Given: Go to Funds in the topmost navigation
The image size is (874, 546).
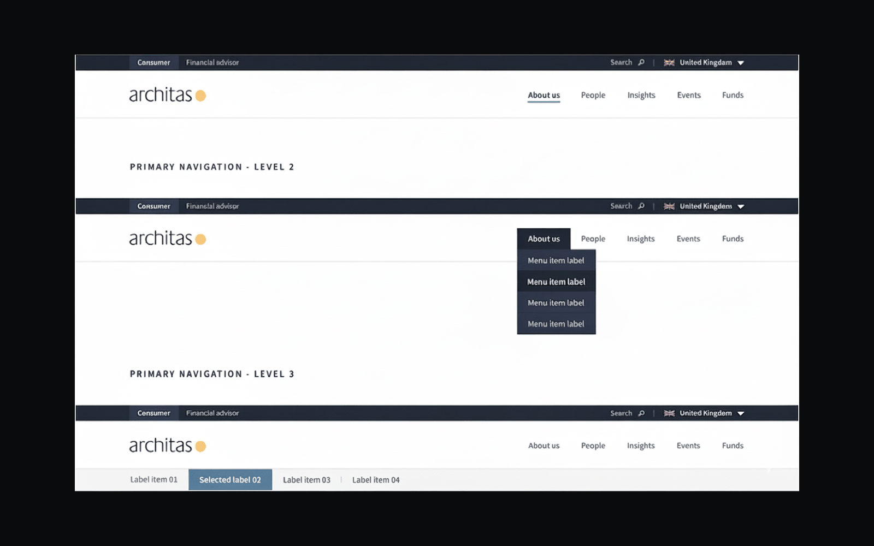Looking at the screenshot, I should click(x=733, y=95).
